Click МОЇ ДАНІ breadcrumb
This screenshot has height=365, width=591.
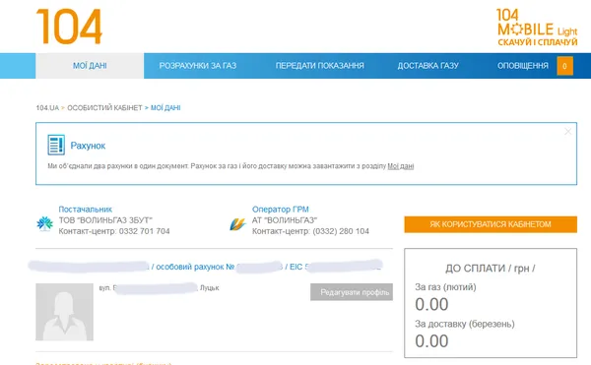(165, 108)
